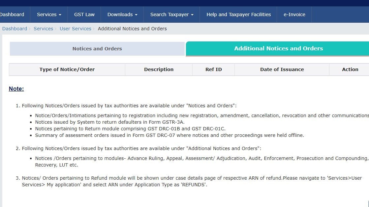The image size is (369, 207).
Task: Expand the Downloads menu
Action: coord(122,14)
